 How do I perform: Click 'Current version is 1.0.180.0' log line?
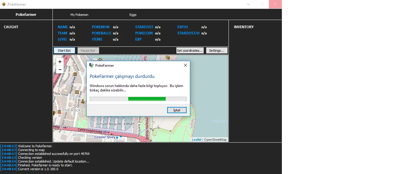[x=38, y=169]
